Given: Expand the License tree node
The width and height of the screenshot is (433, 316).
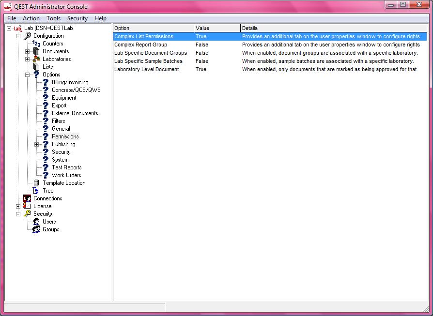Looking at the screenshot, I should coord(18,206).
